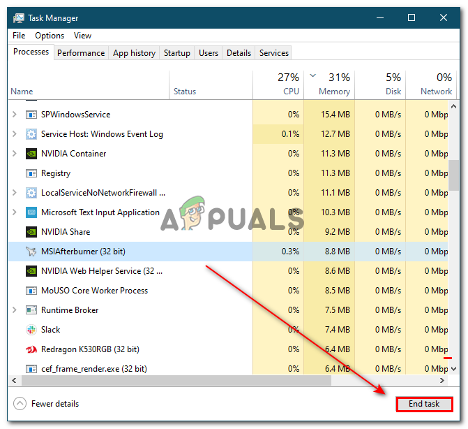Expand LocalServiceNoNetworkFirewall group
This screenshot has height=429, width=468.
pos(15,193)
